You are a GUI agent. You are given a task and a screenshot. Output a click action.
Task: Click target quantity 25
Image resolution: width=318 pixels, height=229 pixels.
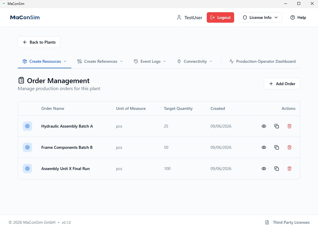166,126
